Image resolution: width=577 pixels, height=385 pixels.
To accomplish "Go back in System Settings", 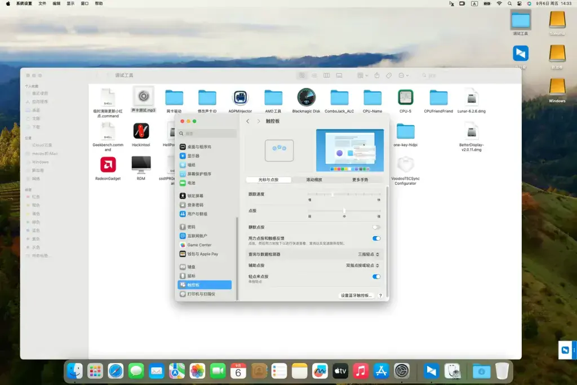I will tap(248, 121).
